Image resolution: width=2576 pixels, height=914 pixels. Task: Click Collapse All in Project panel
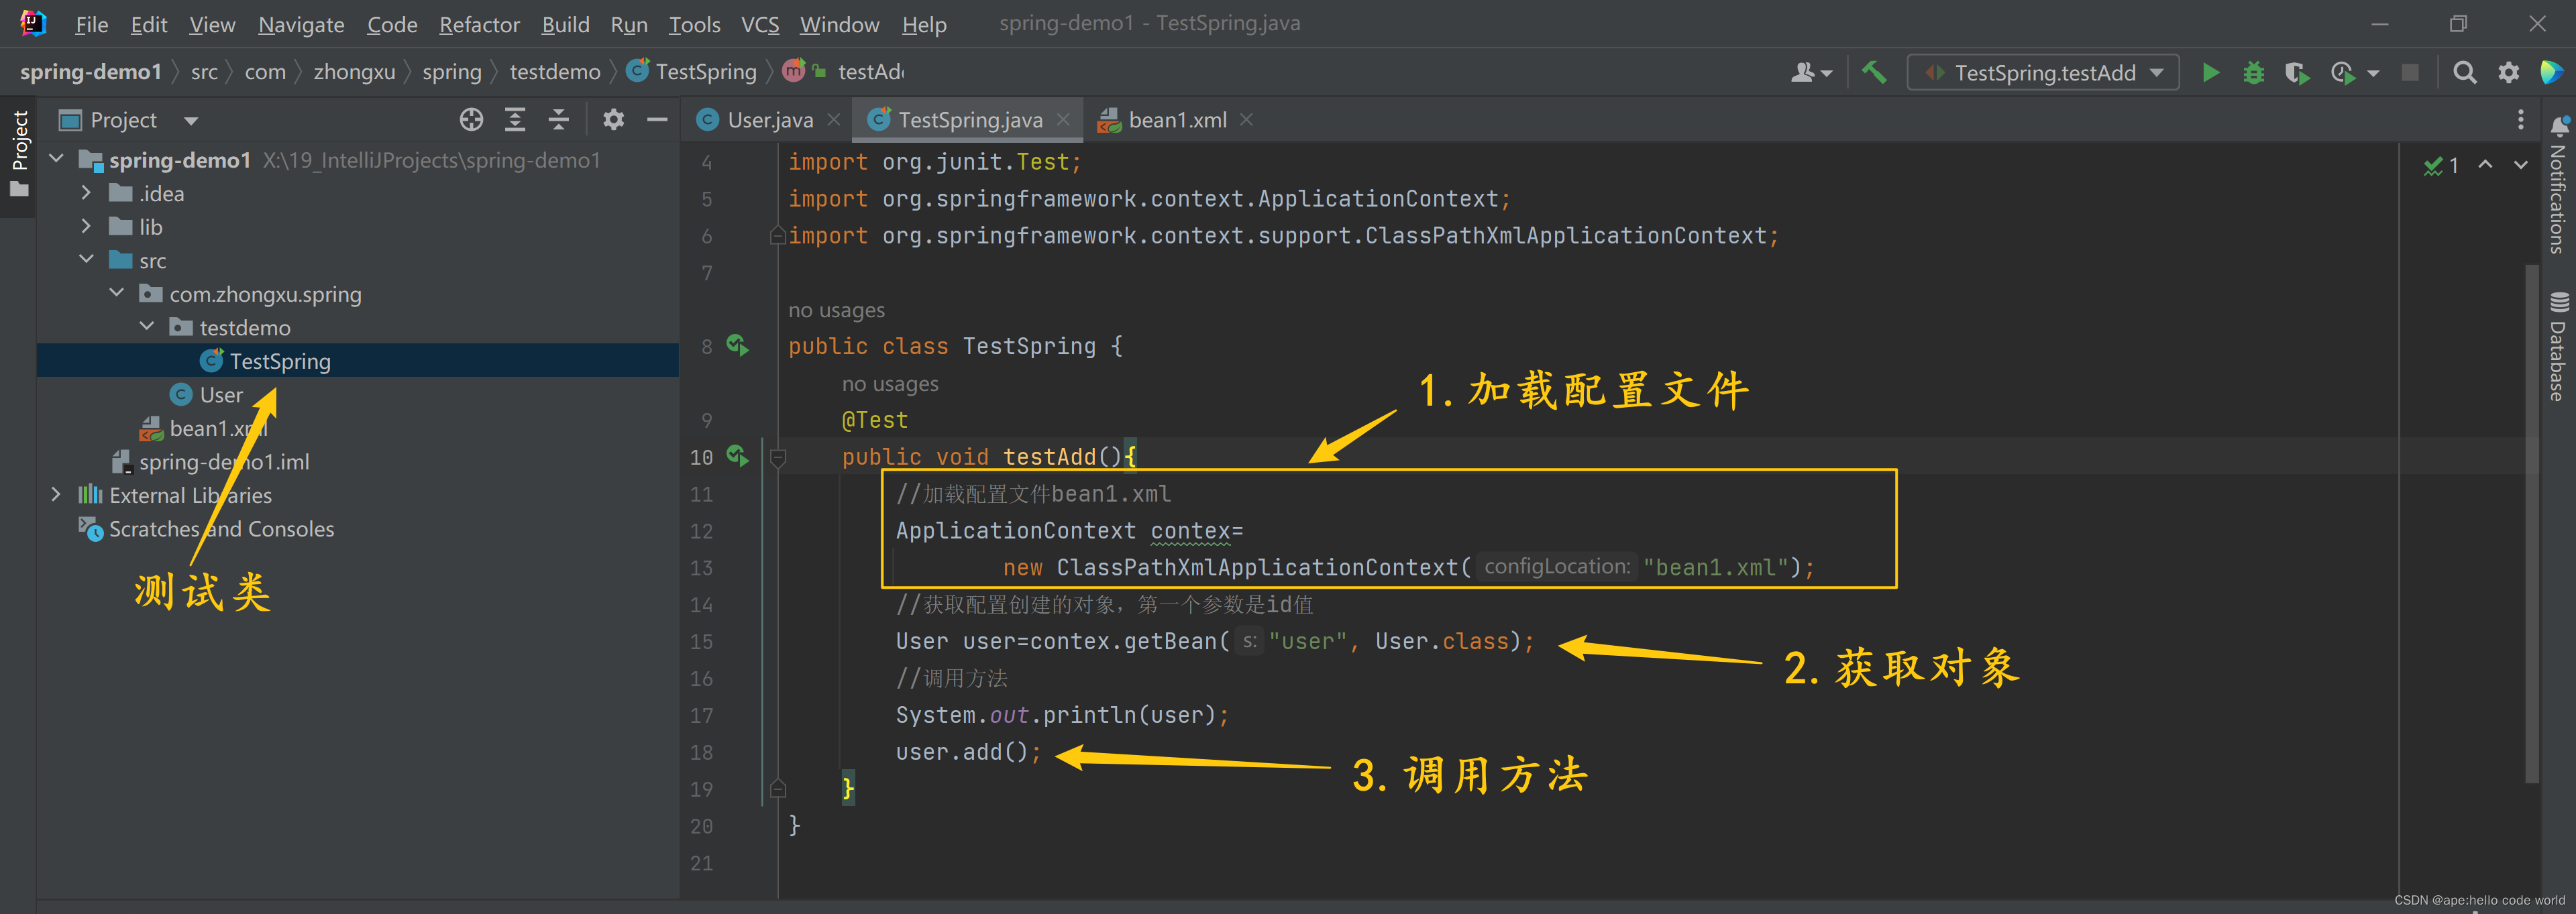click(559, 120)
